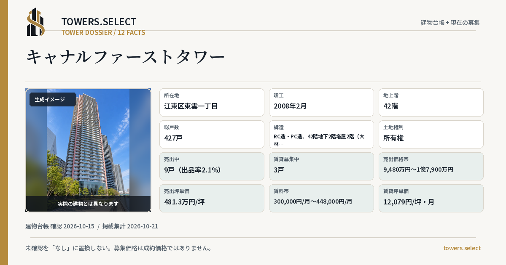Click the 生成イメージ badge on the image

point(53,100)
